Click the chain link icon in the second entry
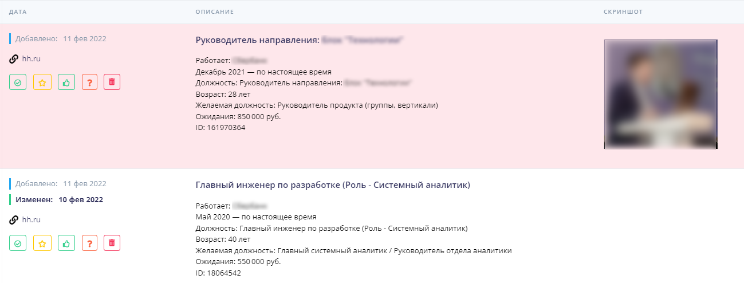This screenshot has width=744, height=283. (x=14, y=219)
